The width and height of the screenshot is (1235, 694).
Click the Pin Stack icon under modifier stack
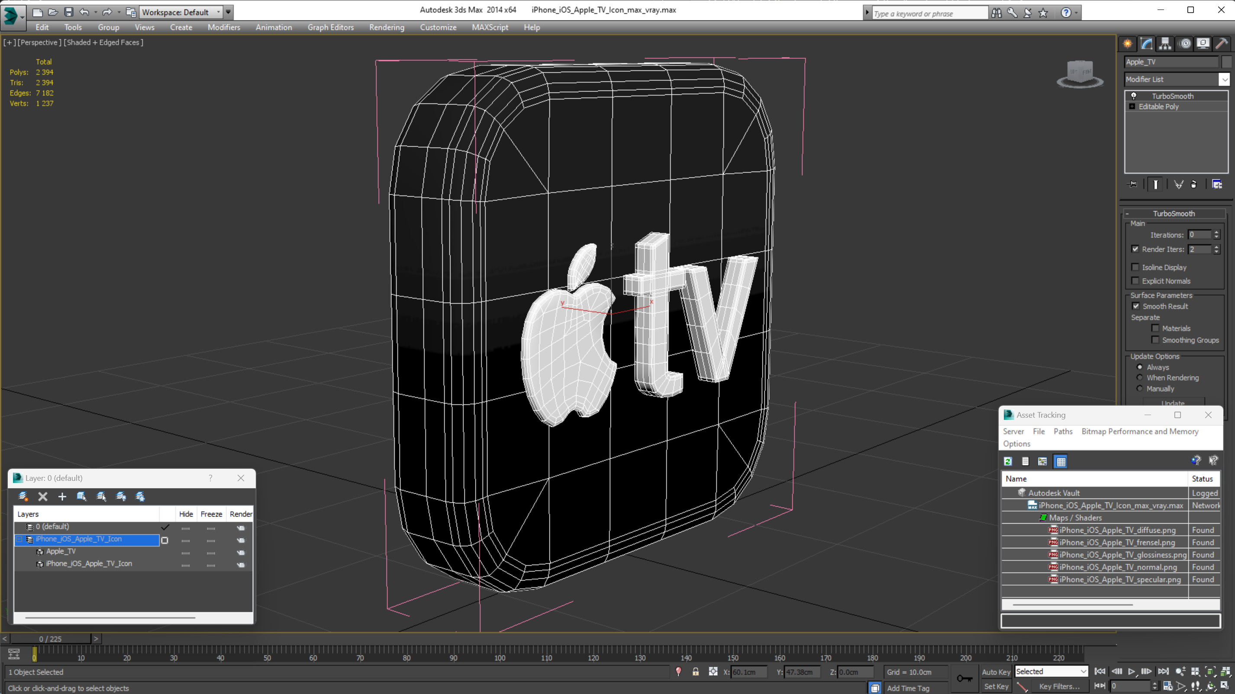pos(1132,184)
